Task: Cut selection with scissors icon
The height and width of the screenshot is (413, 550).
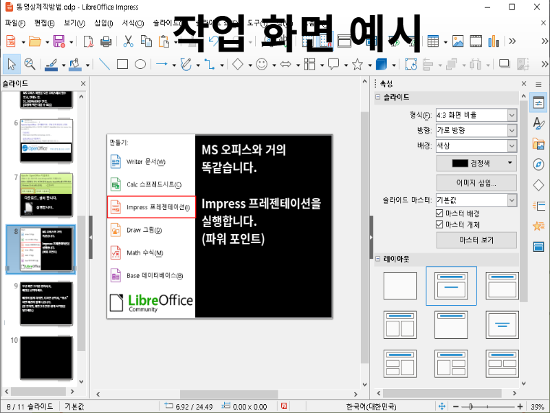Action: tap(129, 41)
